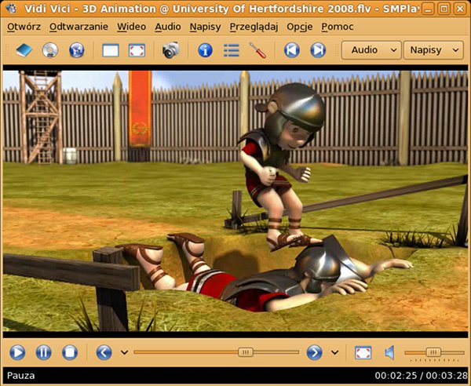Open the Napisy subtitles dropdown

pos(433,50)
